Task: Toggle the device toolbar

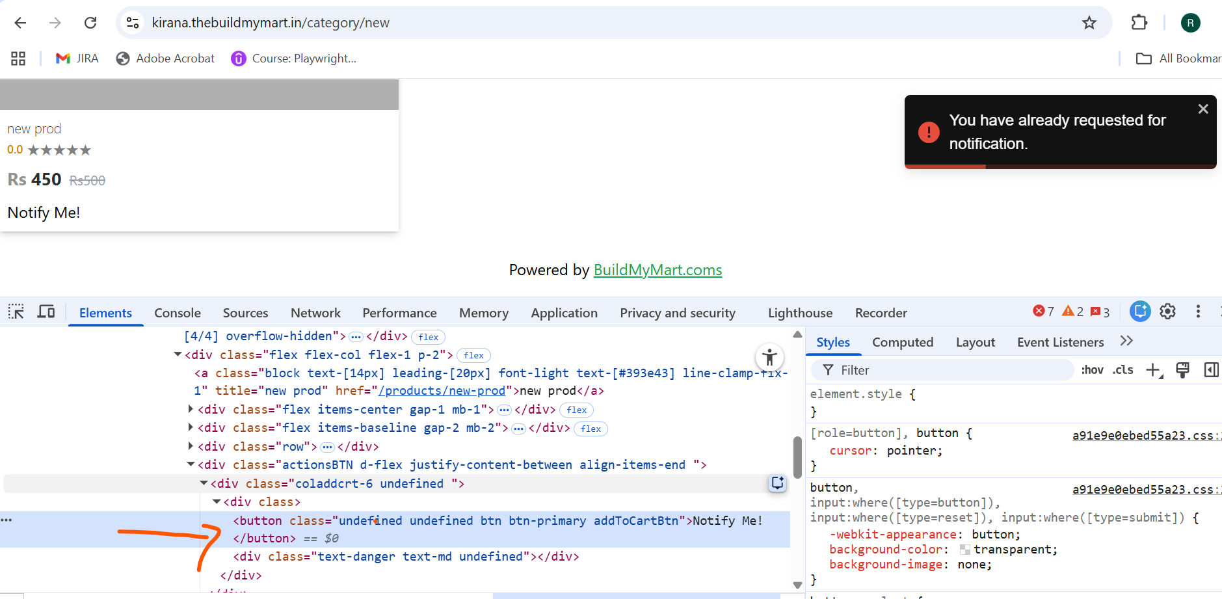Action: tap(46, 312)
